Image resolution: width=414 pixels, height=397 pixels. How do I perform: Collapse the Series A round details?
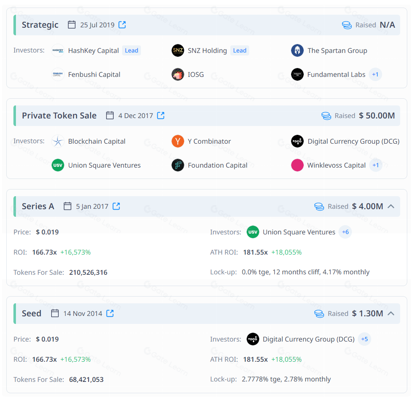pos(391,206)
